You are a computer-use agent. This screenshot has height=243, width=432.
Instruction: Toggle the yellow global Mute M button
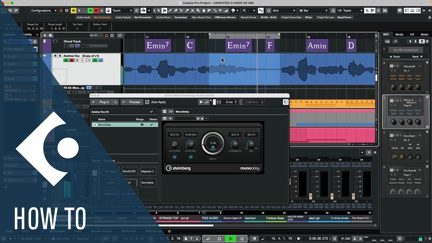pyautogui.click(x=74, y=10)
